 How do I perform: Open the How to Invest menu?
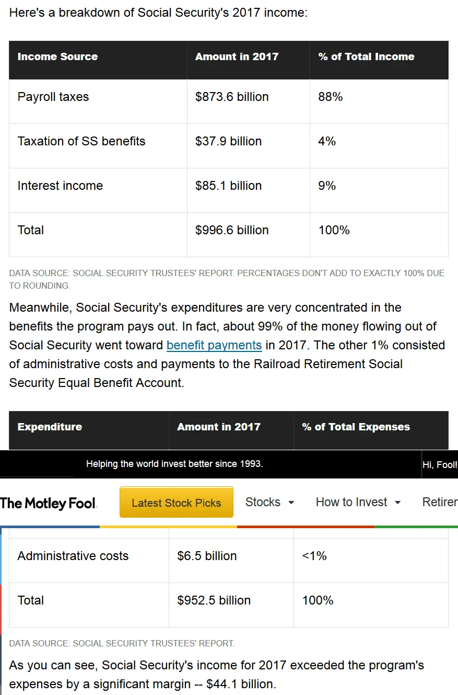(351, 502)
